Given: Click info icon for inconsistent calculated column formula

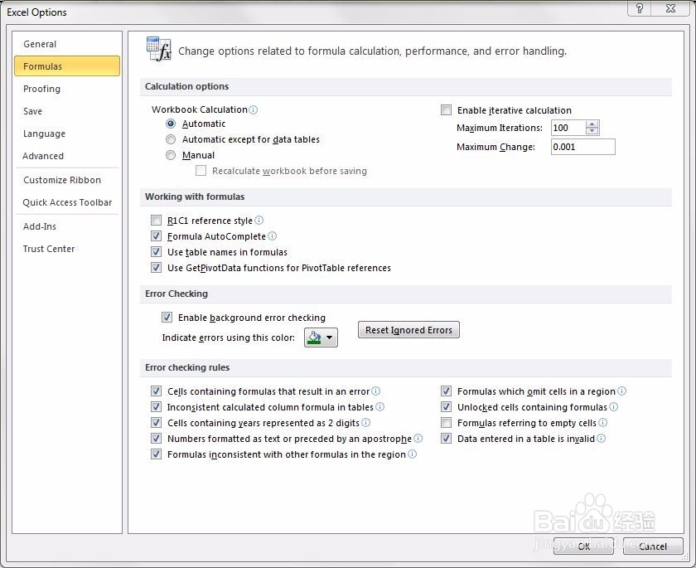Looking at the screenshot, I should point(380,407).
